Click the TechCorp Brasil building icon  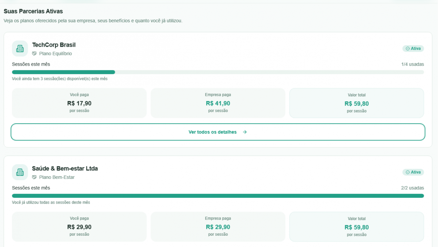[20, 49]
